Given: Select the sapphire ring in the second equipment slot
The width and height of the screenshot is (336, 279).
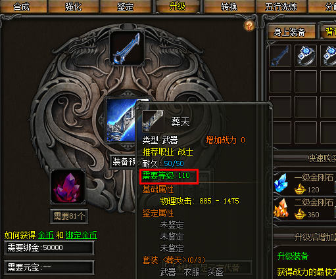Looking at the screenshot, I should (x=306, y=56).
